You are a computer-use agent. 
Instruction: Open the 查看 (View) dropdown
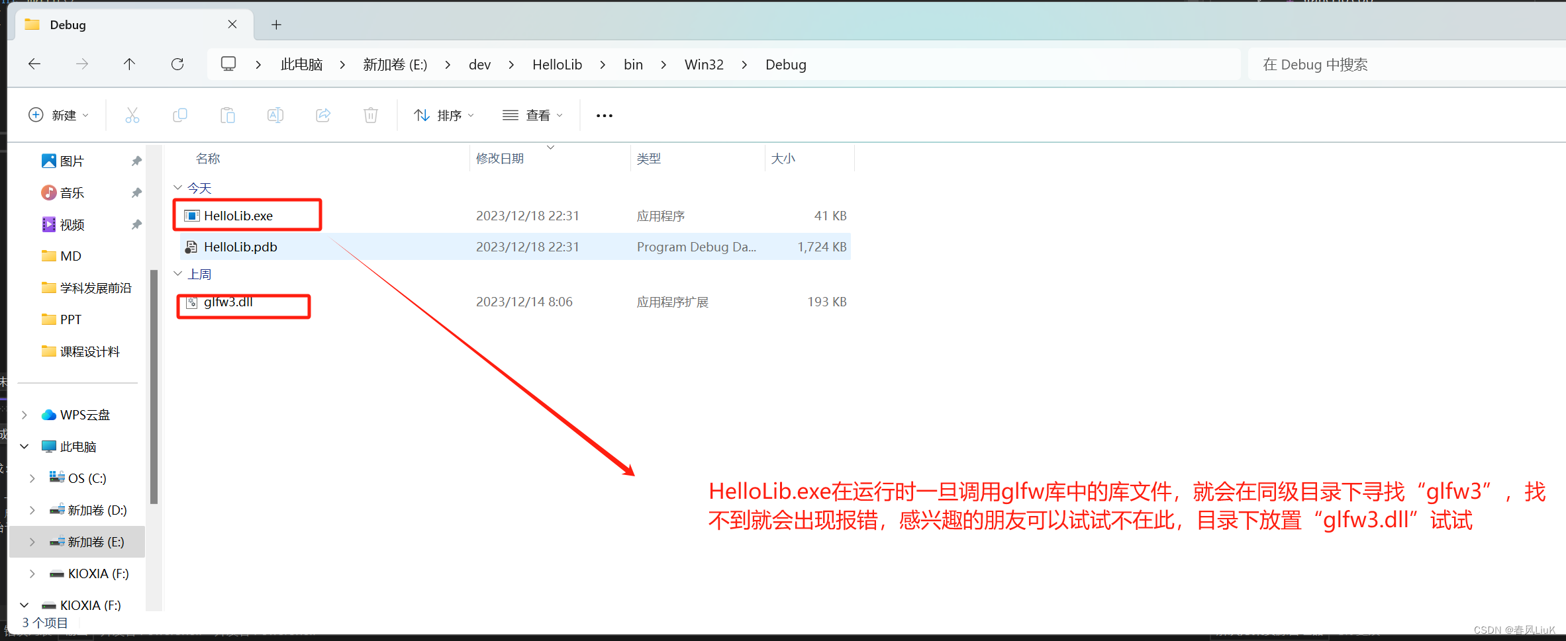click(532, 115)
